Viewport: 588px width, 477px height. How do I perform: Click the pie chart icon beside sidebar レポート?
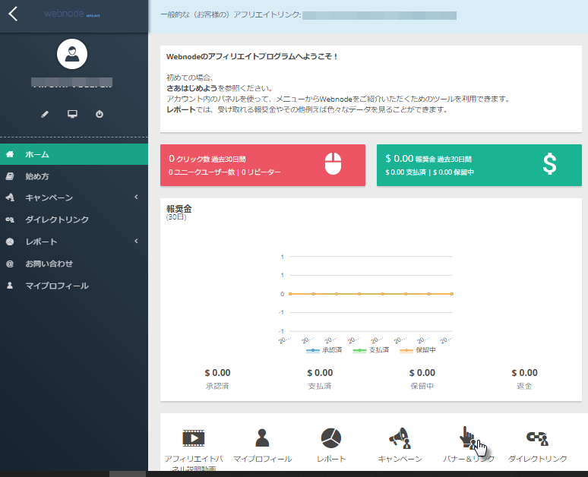pyautogui.click(x=10, y=242)
